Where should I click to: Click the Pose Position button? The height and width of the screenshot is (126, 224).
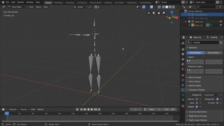point(195,53)
